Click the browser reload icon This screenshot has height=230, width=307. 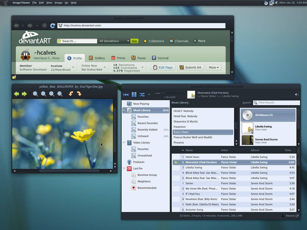coord(52,26)
